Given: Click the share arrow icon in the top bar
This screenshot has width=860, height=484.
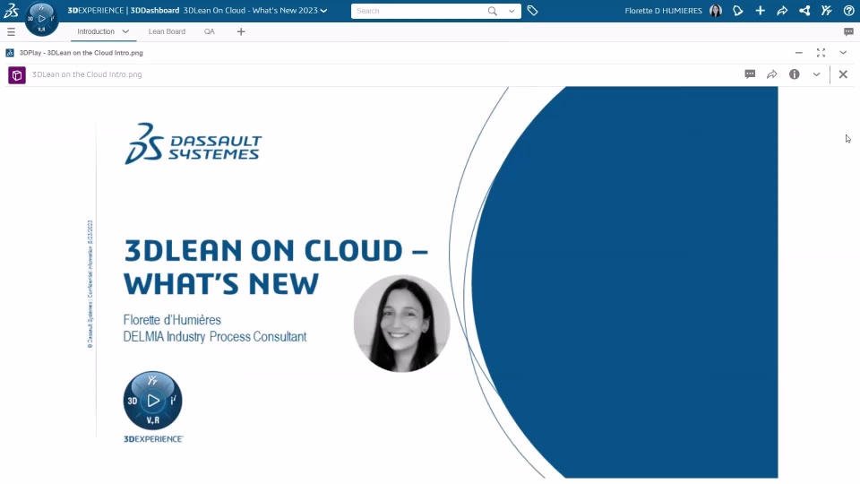Looking at the screenshot, I should click(x=782, y=11).
